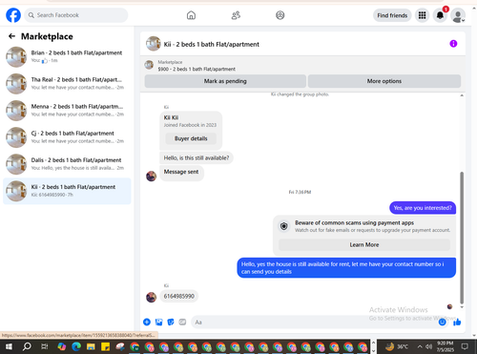
Task: Open the account profile menu
Action: [458, 15]
